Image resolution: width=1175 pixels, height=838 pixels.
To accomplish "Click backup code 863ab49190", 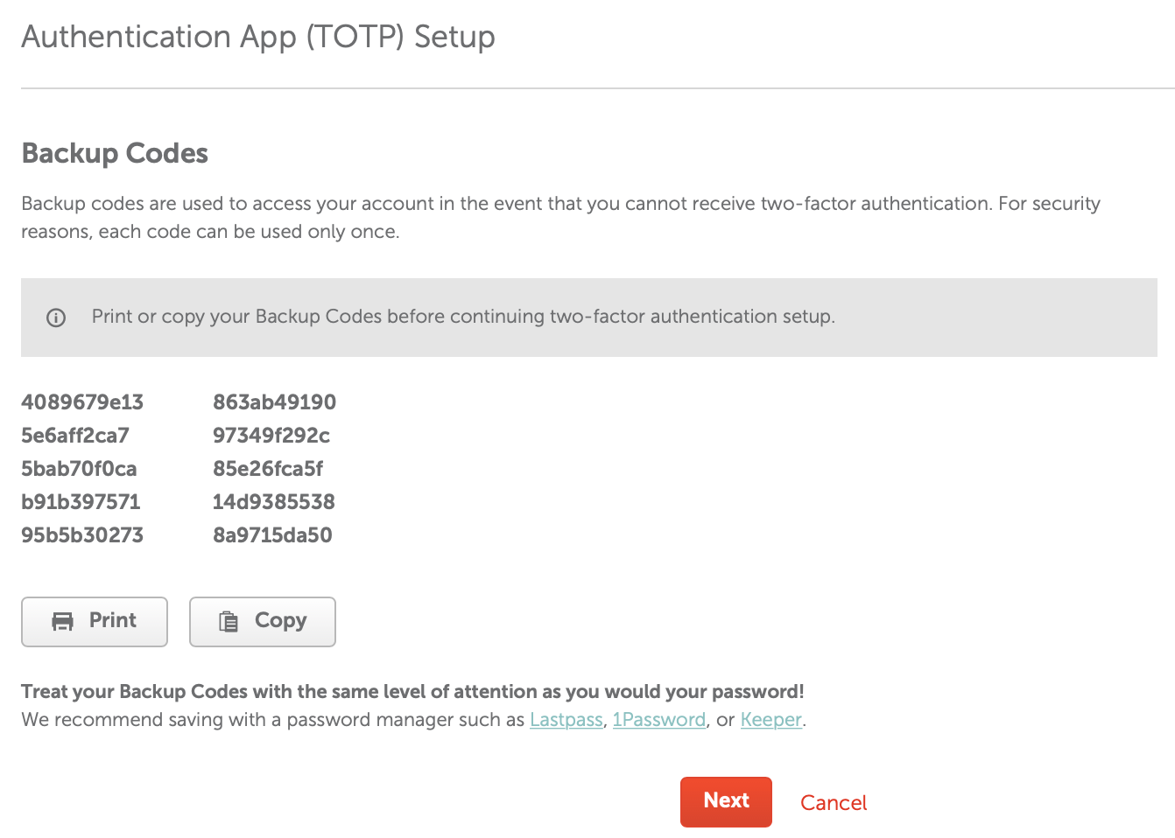I will [274, 402].
